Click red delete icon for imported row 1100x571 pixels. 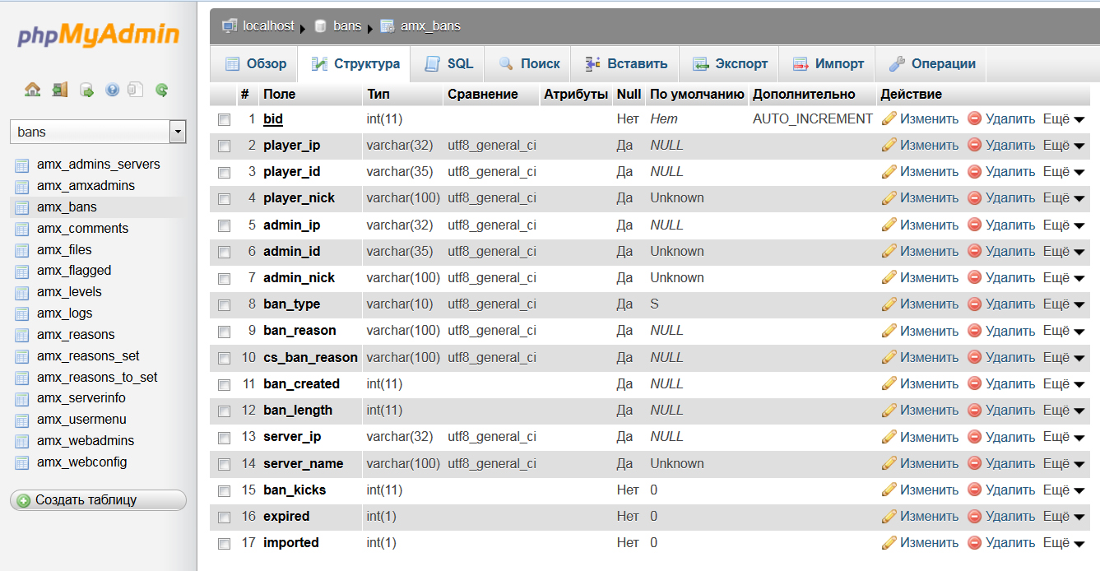click(x=975, y=542)
